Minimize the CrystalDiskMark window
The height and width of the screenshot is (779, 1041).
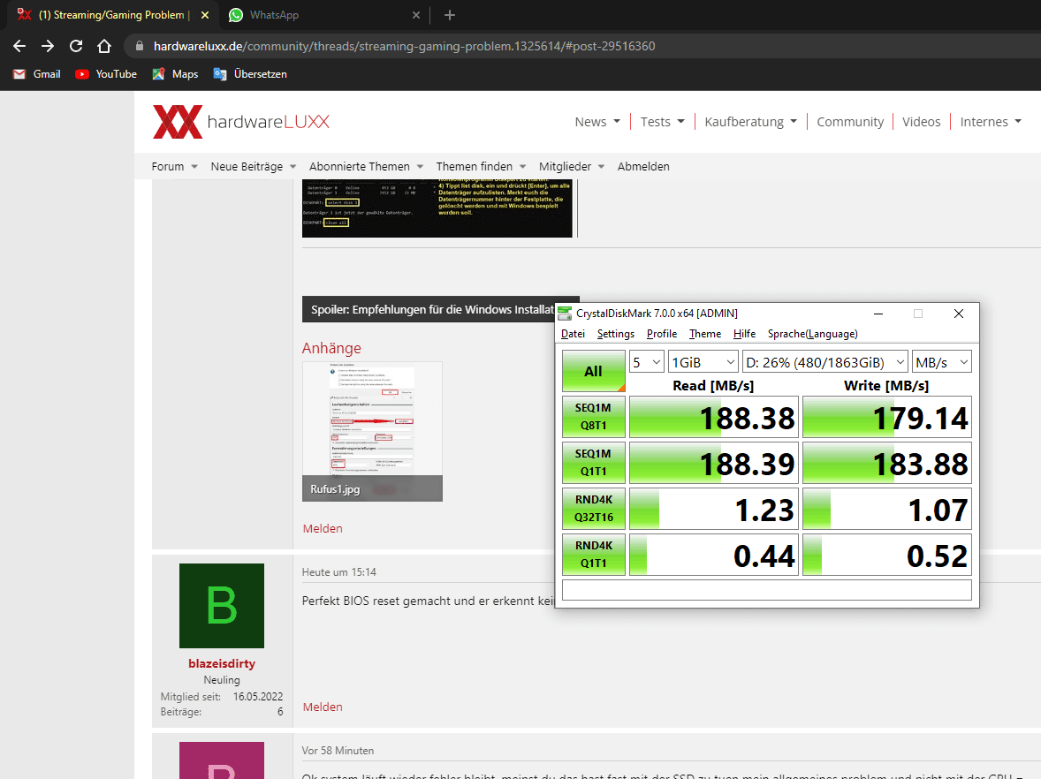click(x=878, y=314)
